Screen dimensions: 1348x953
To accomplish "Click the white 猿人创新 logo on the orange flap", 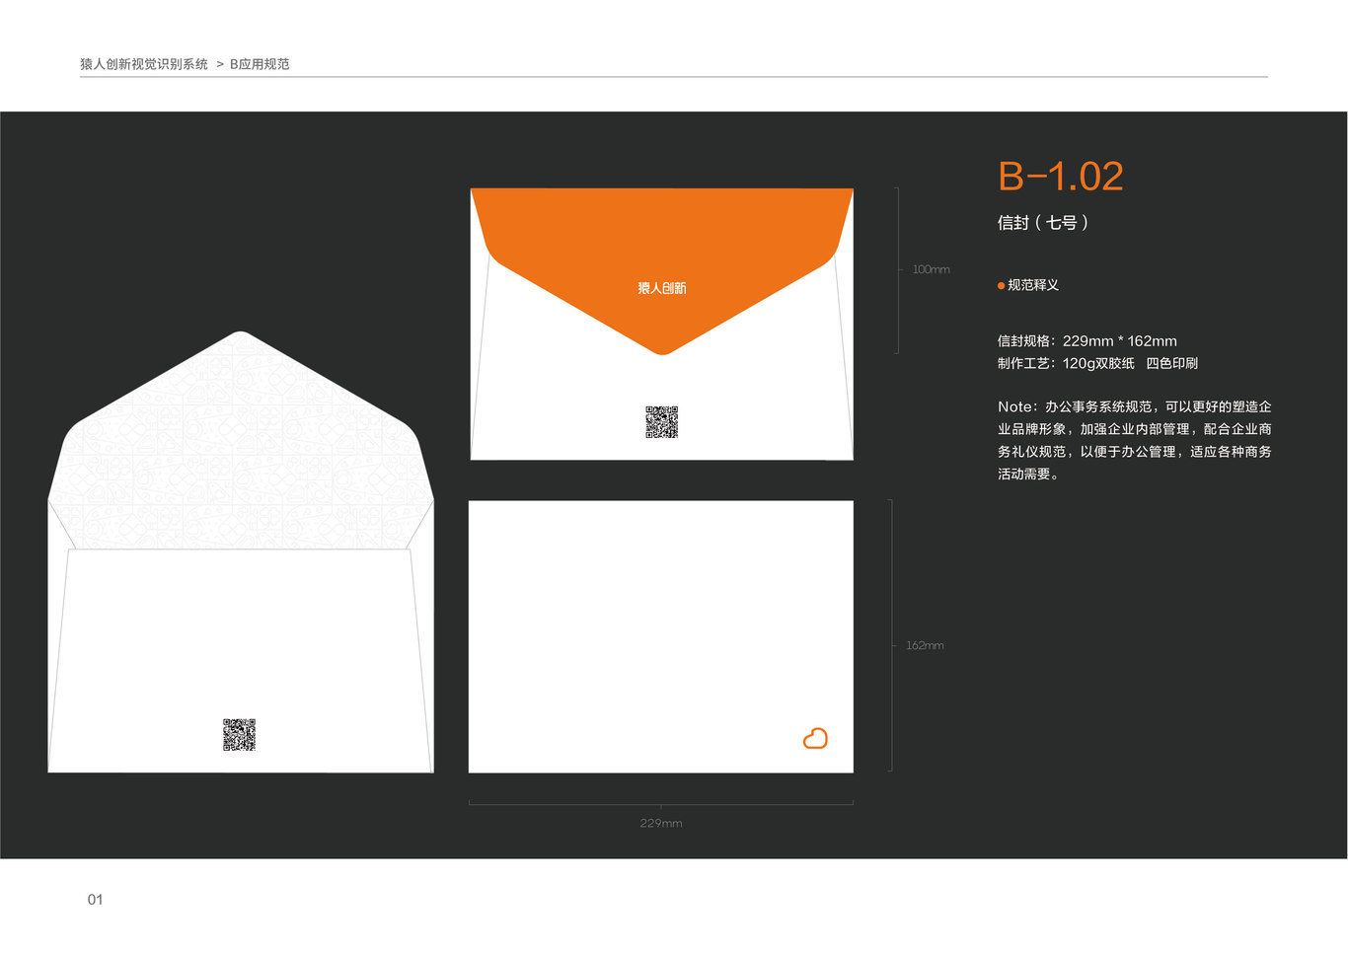I will click(x=662, y=288).
